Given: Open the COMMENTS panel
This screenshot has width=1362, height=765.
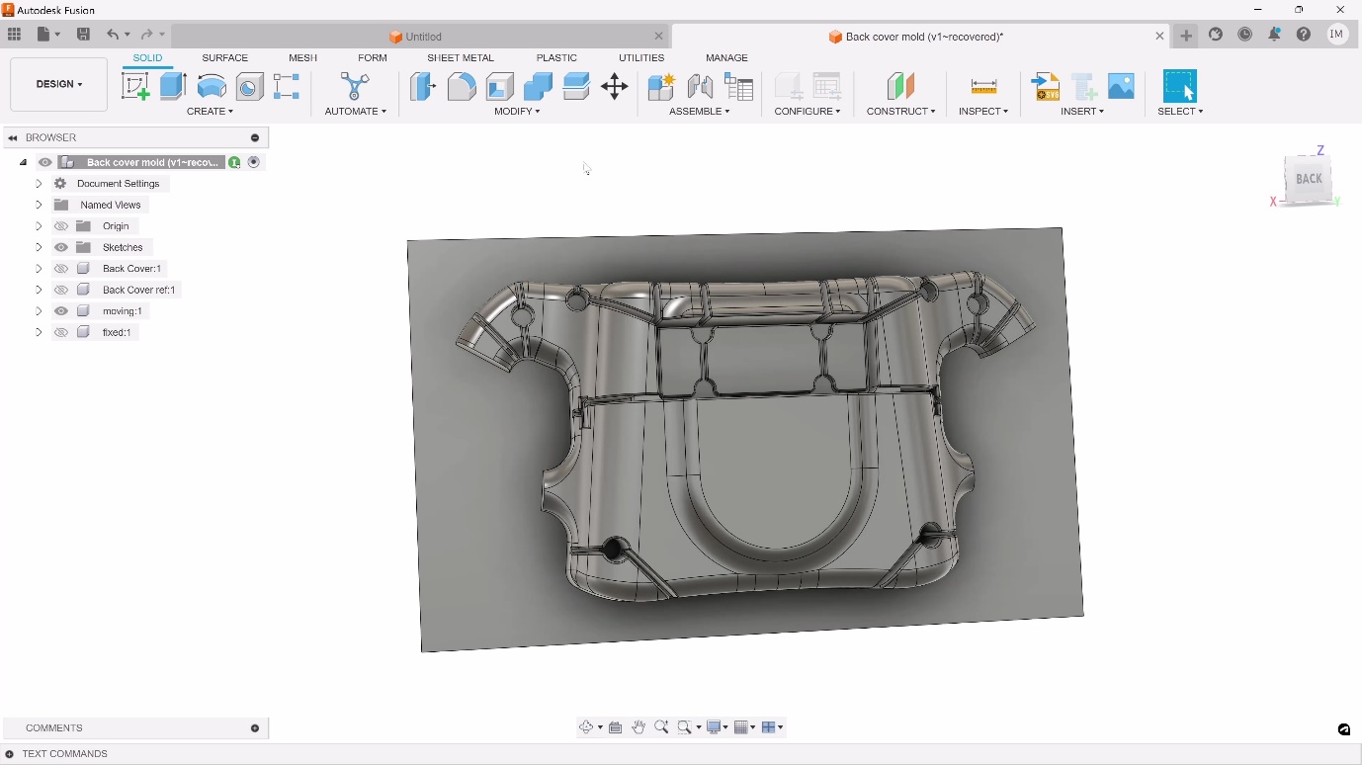Looking at the screenshot, I should 54,728.
